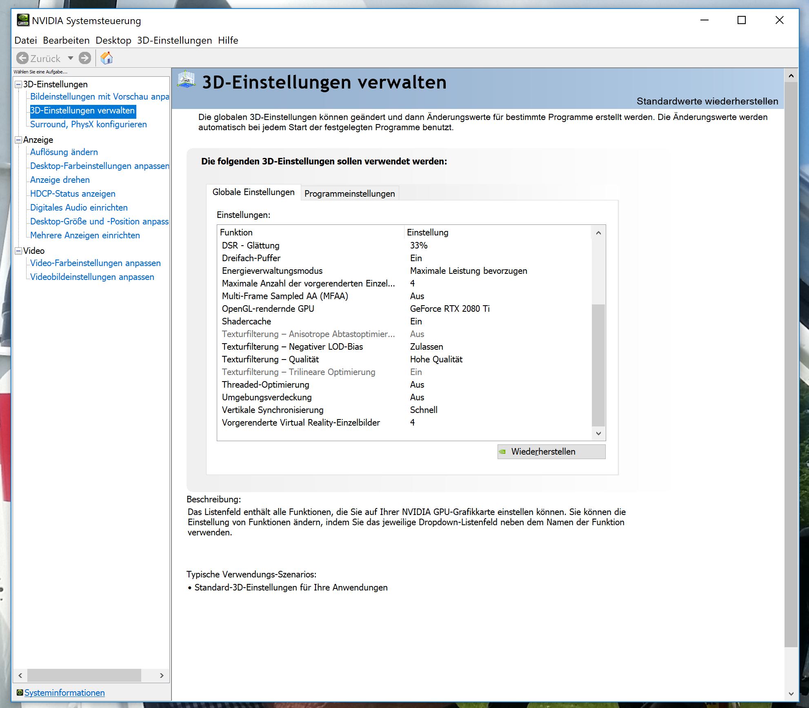Select Texturfilterung – Negativer LOD-Bias row
This screenshot has width=809, height=708.
point(404,347)
